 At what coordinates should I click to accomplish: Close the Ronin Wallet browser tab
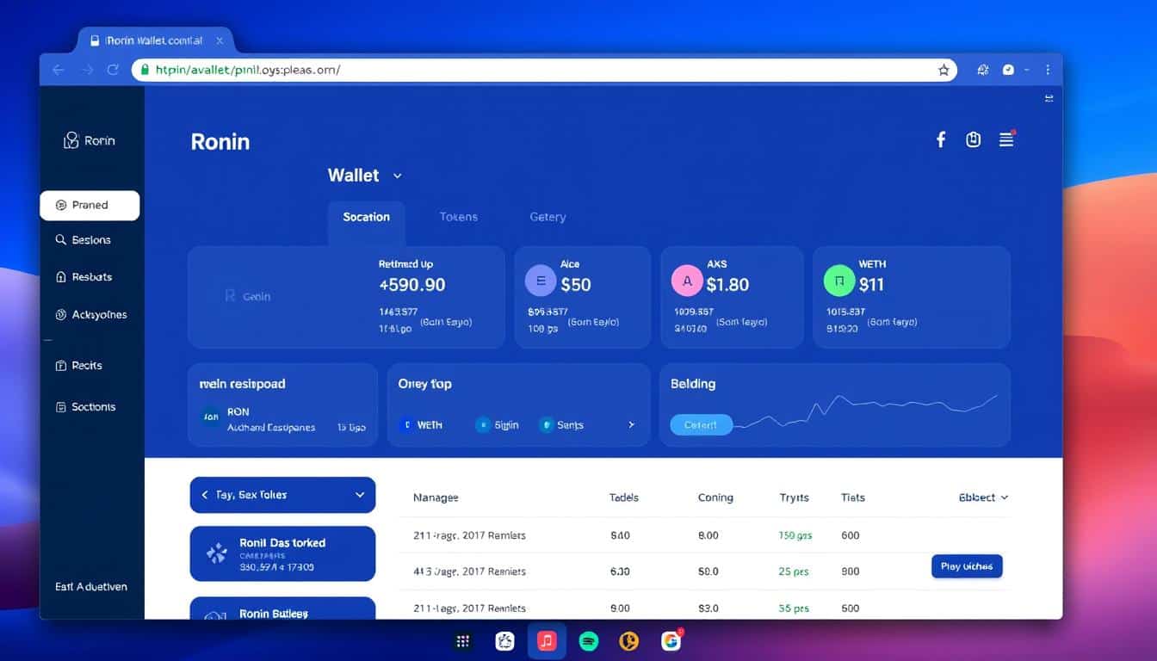[x=220, y=40]
